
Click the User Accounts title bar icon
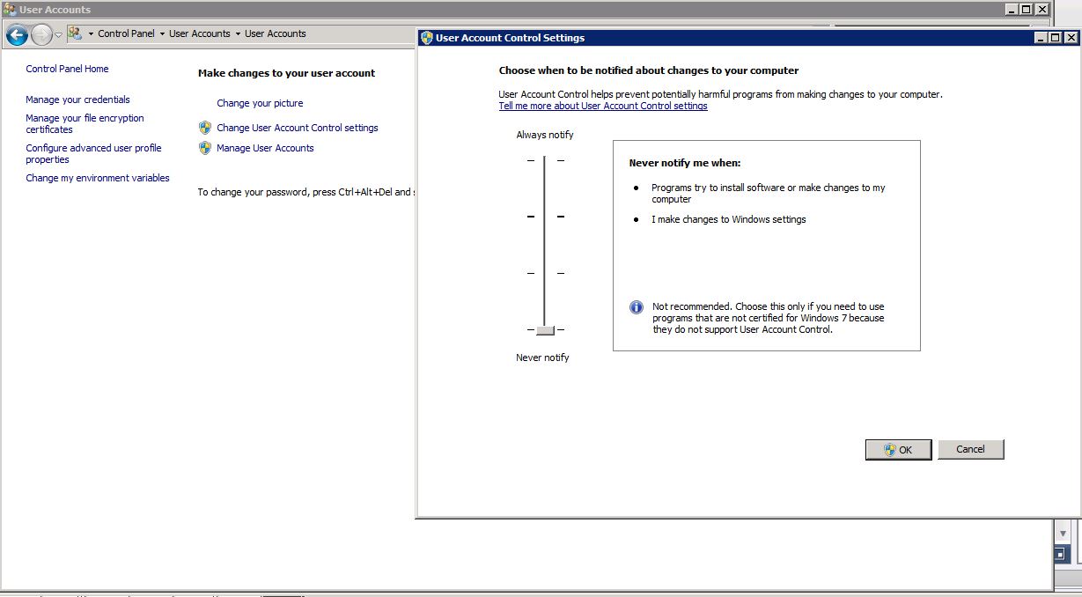tap(10, 10)
